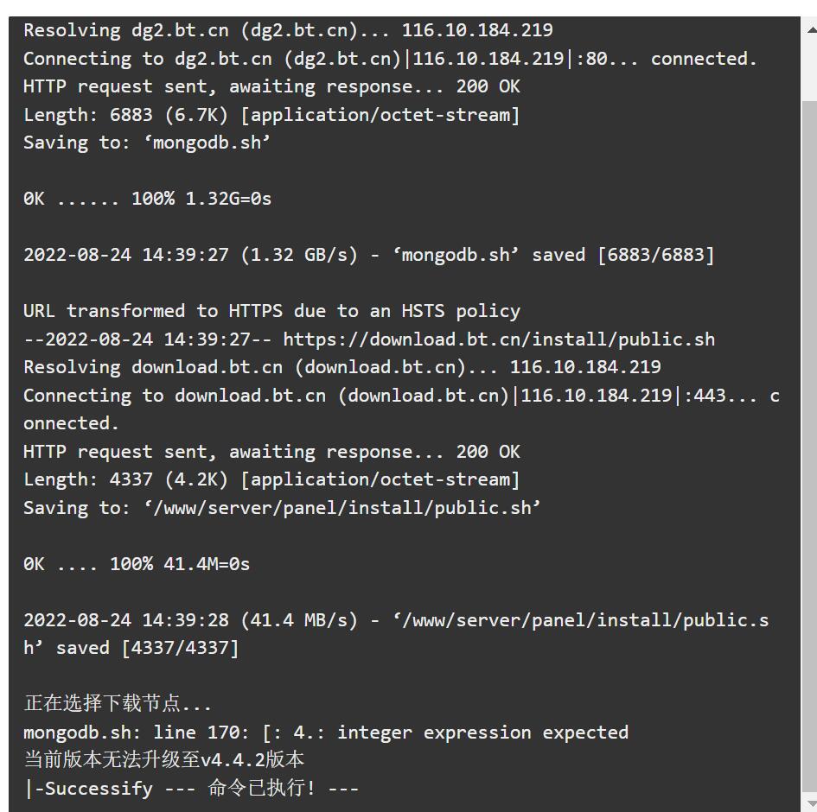Click the "Connecting to dg2.bt.cn" line

390,59
